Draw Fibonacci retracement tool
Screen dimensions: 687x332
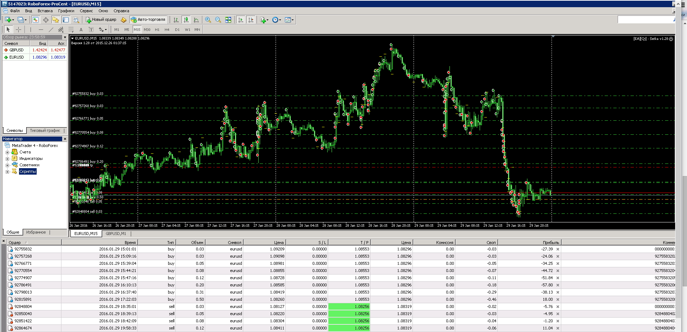[x=71, y=29]
